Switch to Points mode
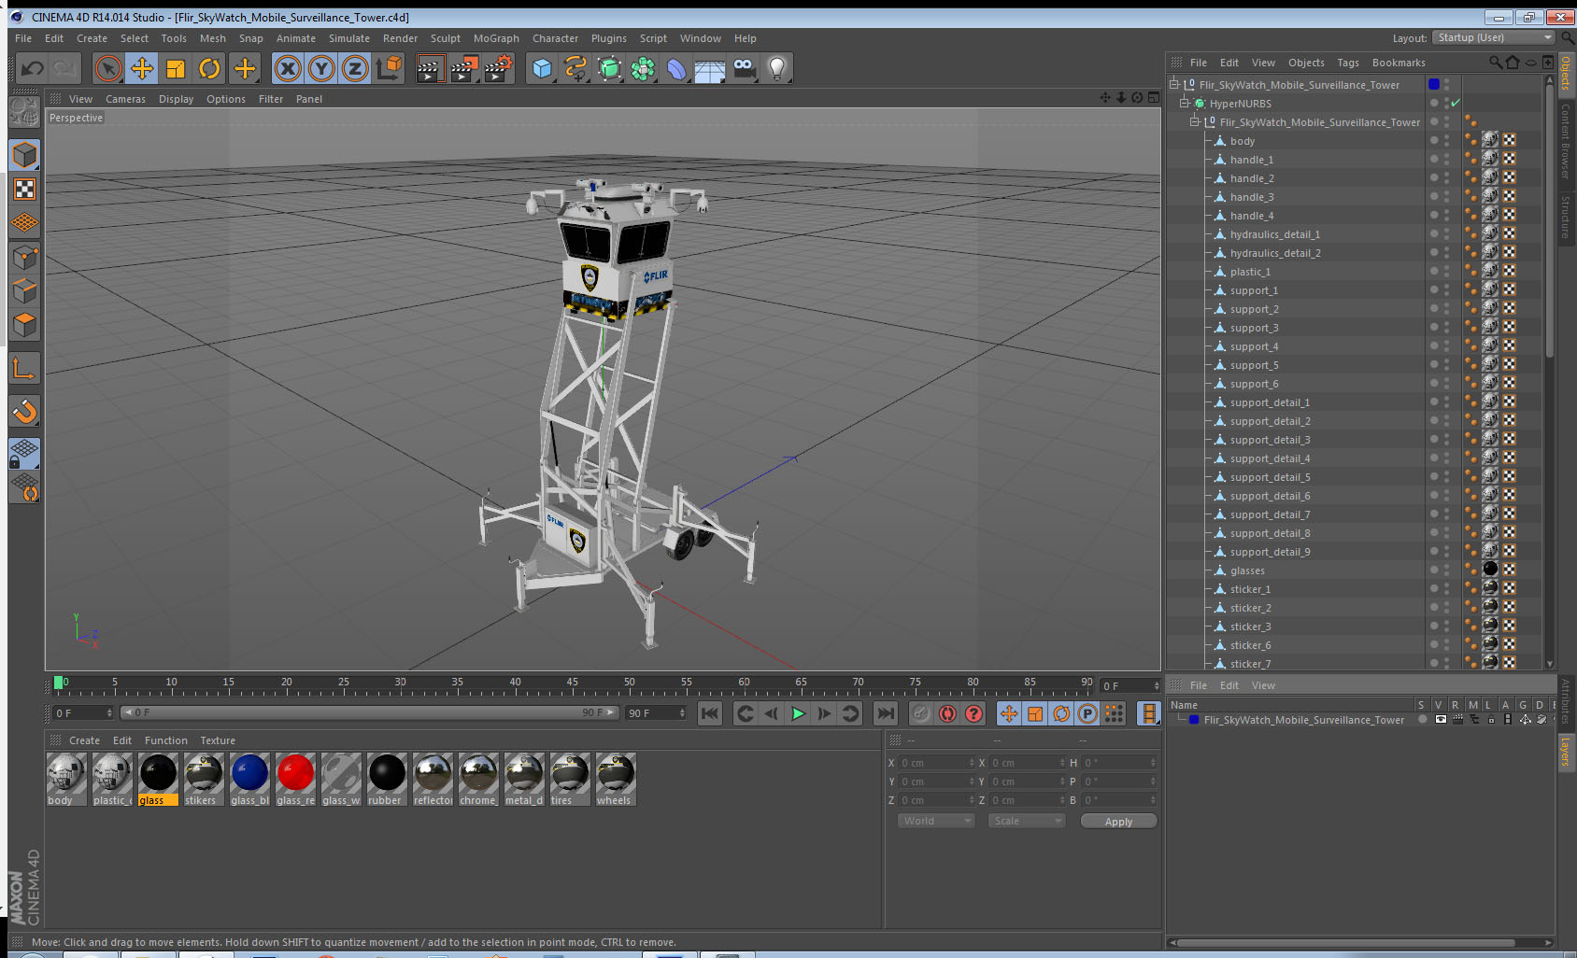 coord(24,257)
